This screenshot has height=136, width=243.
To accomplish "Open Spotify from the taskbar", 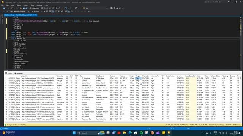I will point(141,133).
